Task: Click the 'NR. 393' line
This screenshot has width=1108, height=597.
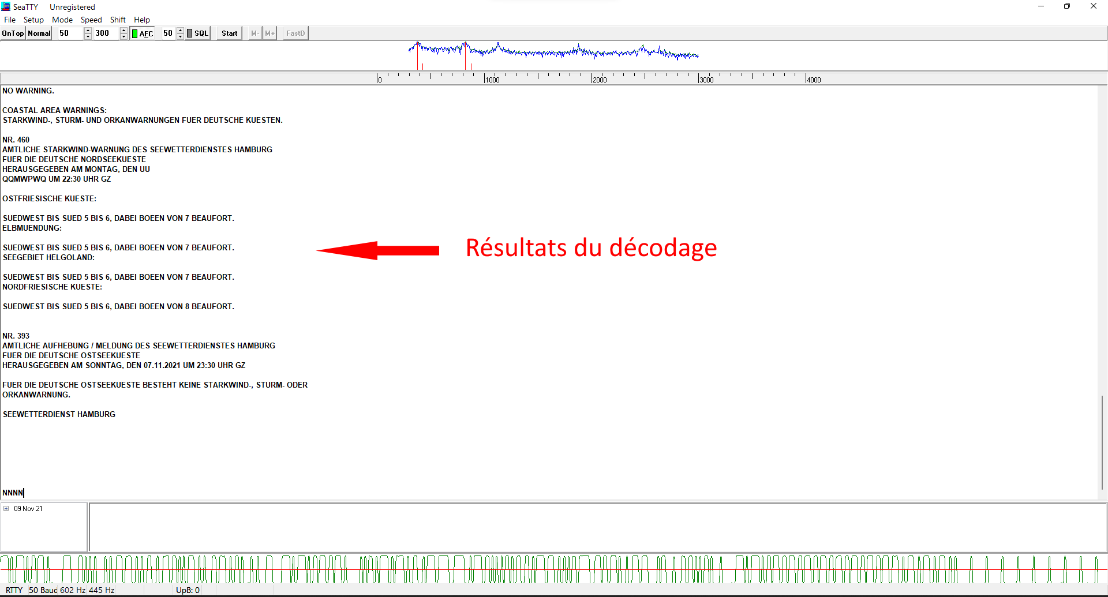Action: (16, 336)
